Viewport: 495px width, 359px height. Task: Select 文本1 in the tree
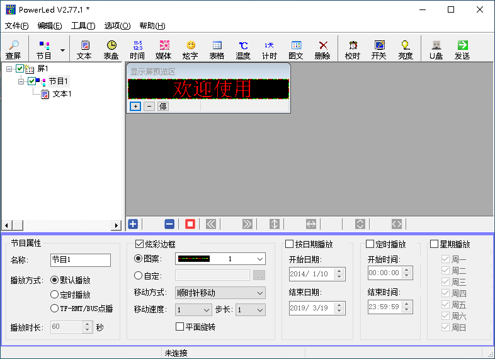pos(62,94)
